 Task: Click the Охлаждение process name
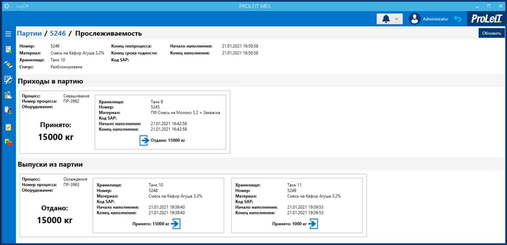pos(75,179)
